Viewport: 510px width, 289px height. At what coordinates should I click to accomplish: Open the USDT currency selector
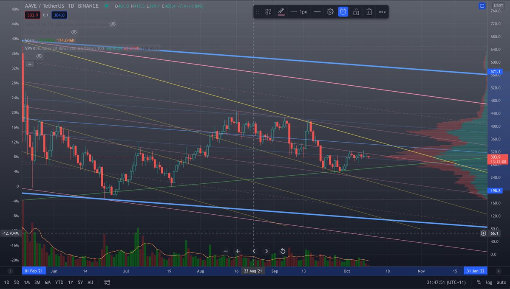[498, 6]
